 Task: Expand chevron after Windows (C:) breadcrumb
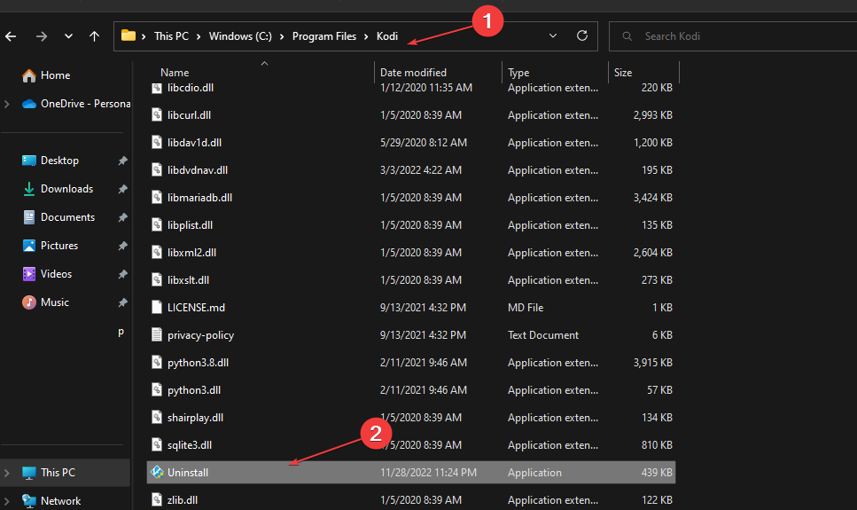pos(282,36)
